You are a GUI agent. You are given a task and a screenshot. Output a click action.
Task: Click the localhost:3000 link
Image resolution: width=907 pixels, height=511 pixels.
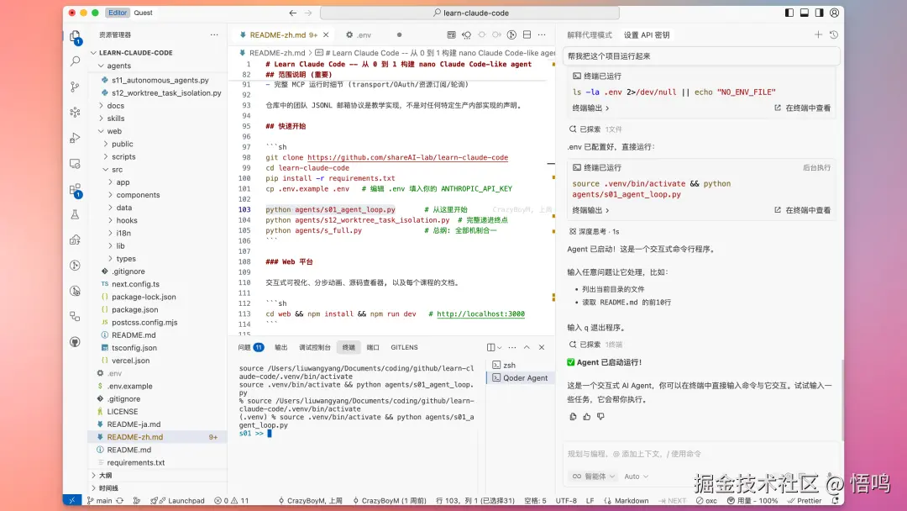(480, 313)
